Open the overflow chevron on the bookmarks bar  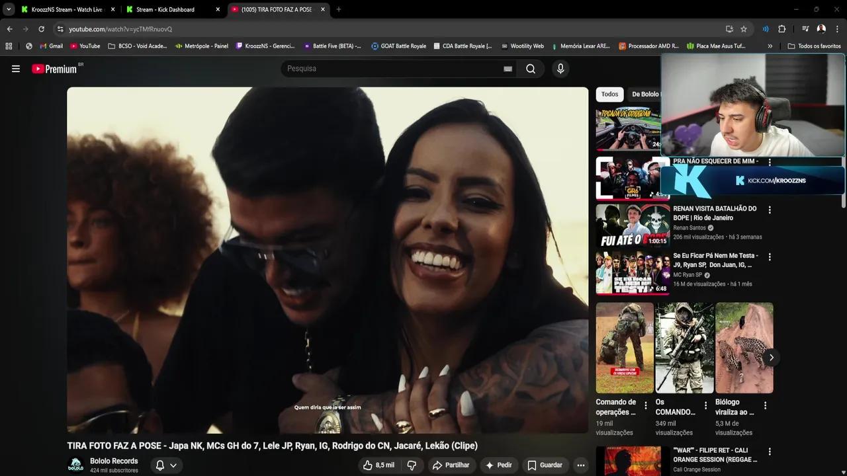coord(770,46)
